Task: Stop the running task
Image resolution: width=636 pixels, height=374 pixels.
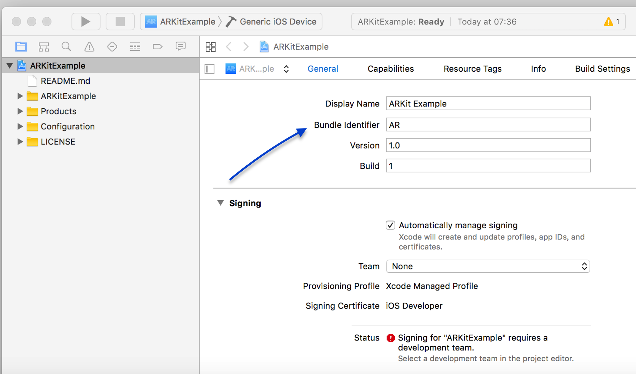Action: click(120, 22)
